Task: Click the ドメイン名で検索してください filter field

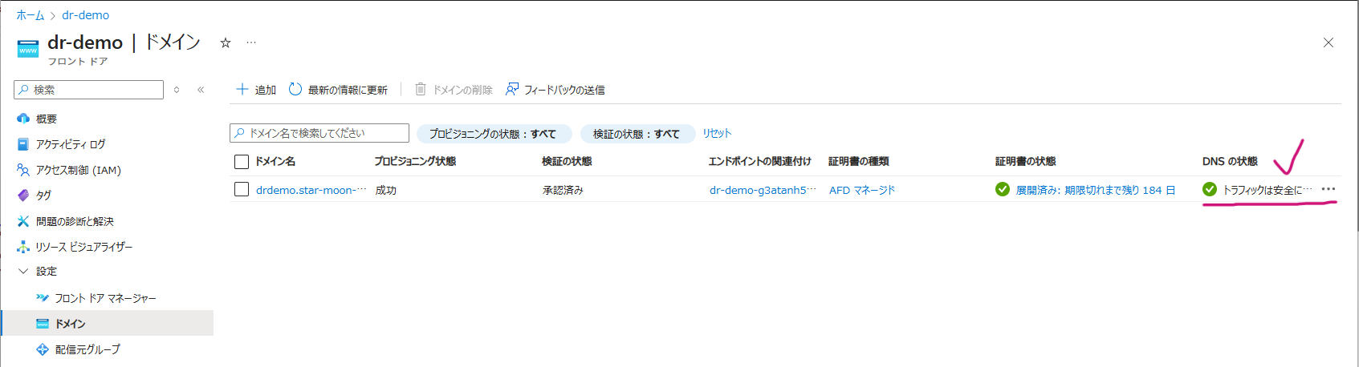Action: 319,133
